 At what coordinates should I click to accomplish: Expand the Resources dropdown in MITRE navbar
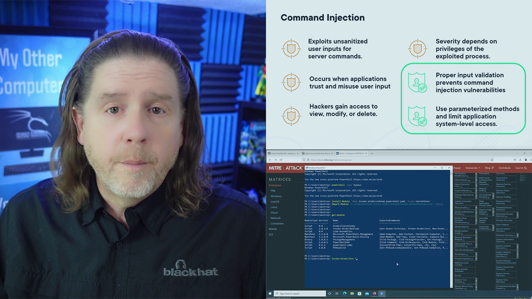click(473, 168)
